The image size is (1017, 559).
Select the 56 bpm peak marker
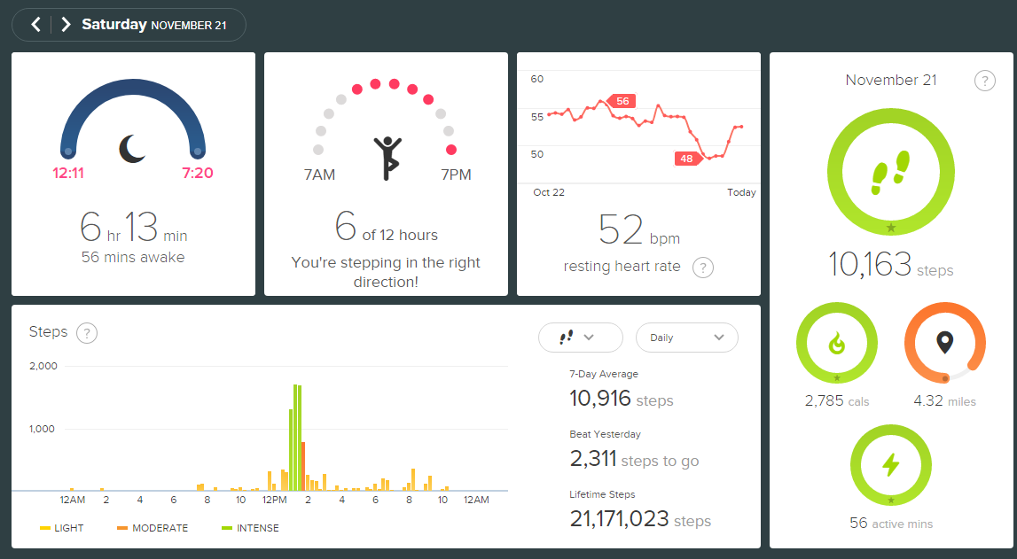coord(622,101)
